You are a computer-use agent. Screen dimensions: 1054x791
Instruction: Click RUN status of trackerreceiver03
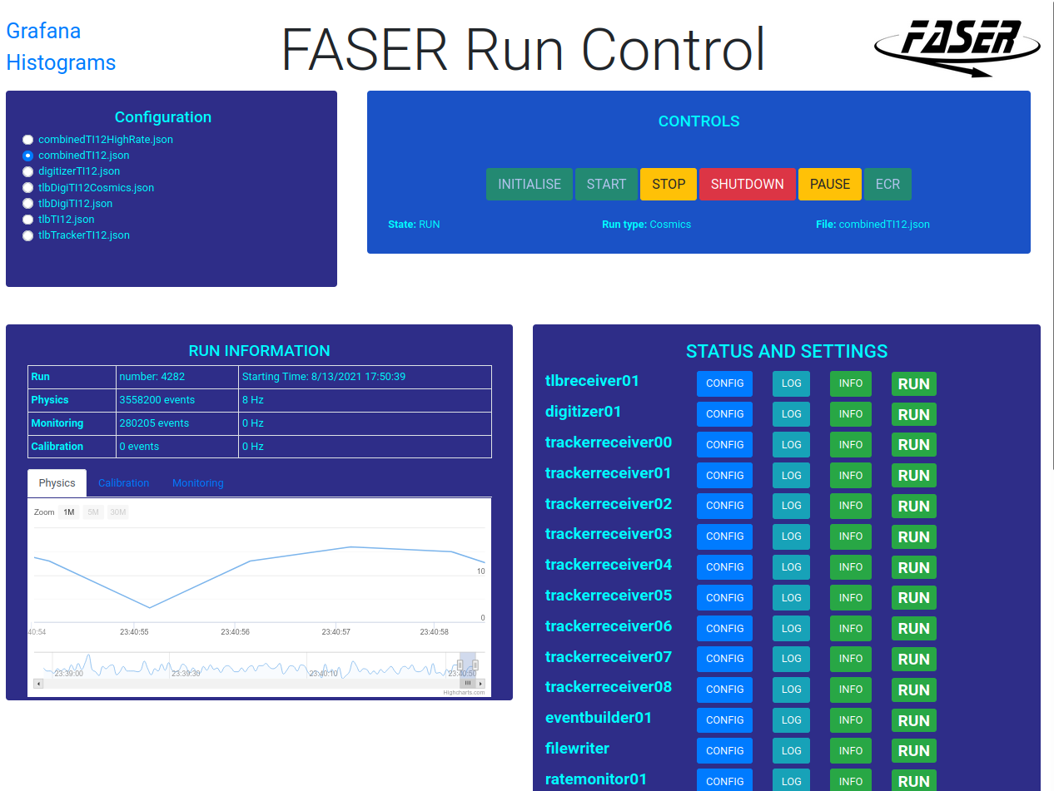(x=914, y=537)
